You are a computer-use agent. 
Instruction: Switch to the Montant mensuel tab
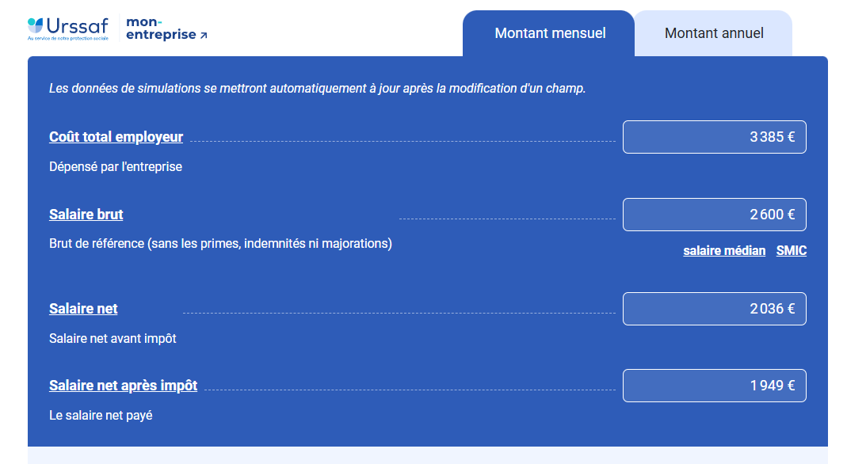tap(550, 33)
